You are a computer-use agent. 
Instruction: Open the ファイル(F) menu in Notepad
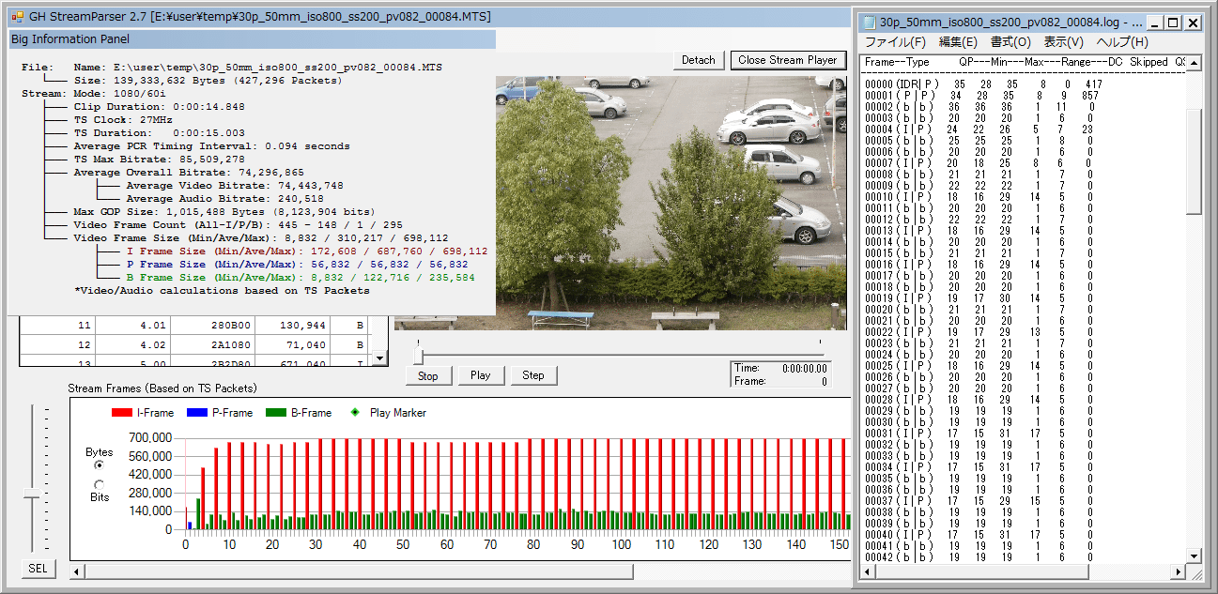coord(895,42)
